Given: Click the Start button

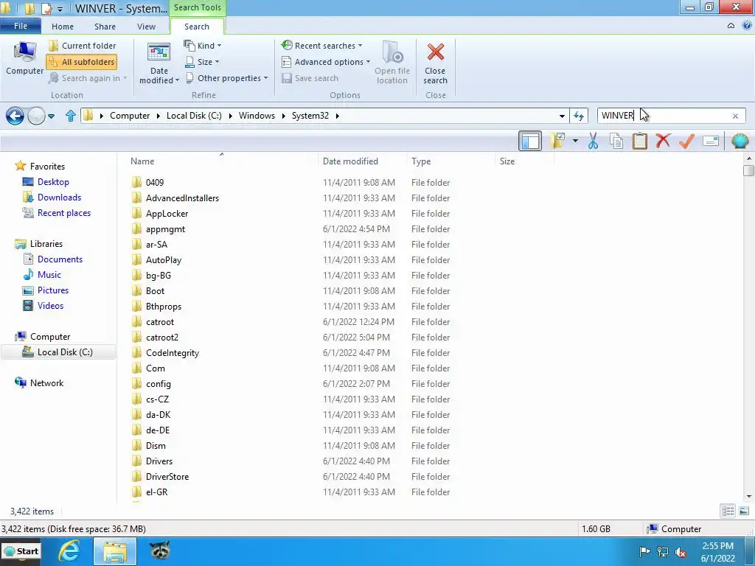Looking at the screenshot, I should [21, 551].
